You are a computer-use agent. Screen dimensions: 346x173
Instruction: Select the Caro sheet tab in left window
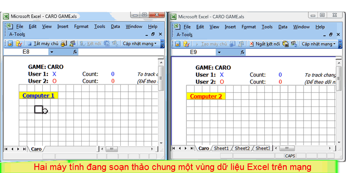(36, 149)
